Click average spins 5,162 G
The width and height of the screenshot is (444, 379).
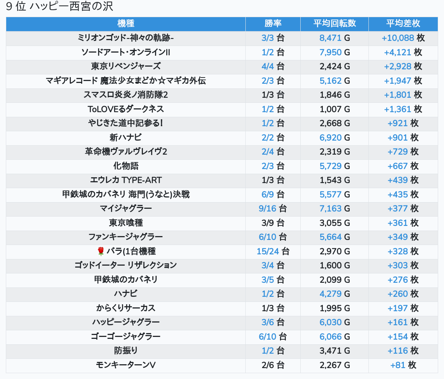click(335, 81)
